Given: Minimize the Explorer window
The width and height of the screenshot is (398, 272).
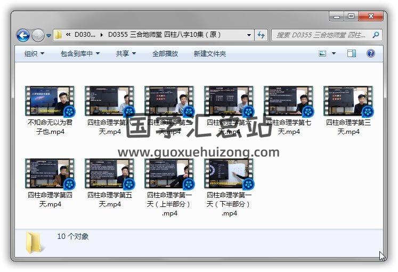Looking at the screenshot, I should [x=337, y=17].
